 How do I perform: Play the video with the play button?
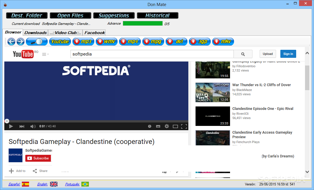pyautogui.click(x=11, y=126)
